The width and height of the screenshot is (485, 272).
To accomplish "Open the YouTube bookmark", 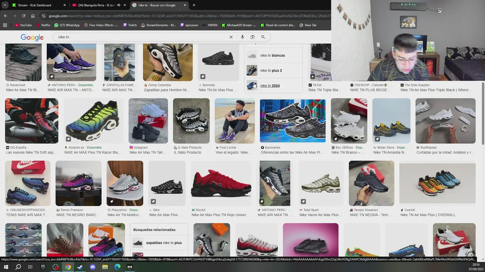I will click(23, 25).
